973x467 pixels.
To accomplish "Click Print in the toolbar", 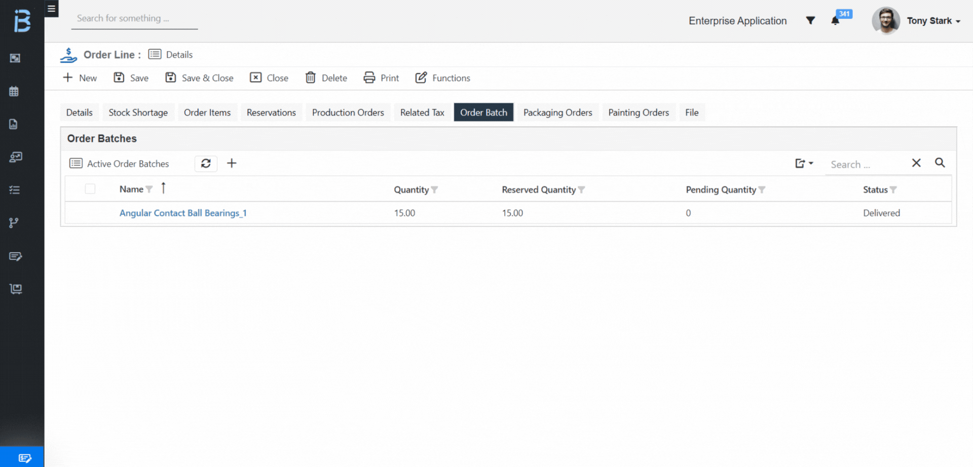I will pos(382,78).
